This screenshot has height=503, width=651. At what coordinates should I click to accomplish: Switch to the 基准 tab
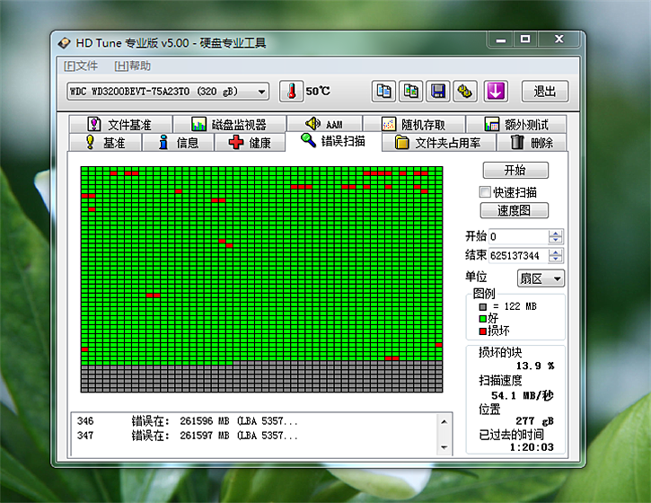click(105, 143)
